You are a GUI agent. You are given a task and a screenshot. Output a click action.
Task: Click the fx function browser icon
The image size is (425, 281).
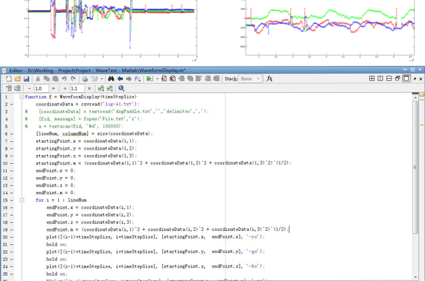pyautogui.click(x=270, y=79)
